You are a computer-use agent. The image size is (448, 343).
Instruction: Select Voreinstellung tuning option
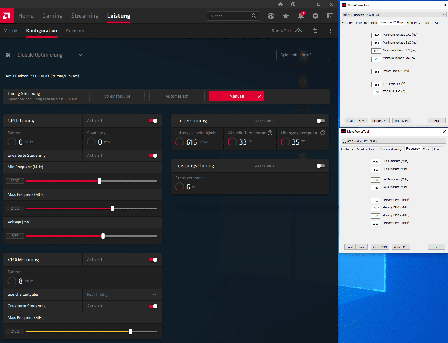(x=117, y=96)
